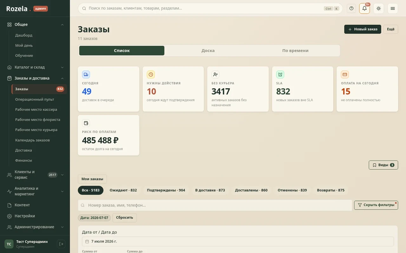The image size is (406, 253).
Task: Click the Новый заказ button
Action: (363, 29)
